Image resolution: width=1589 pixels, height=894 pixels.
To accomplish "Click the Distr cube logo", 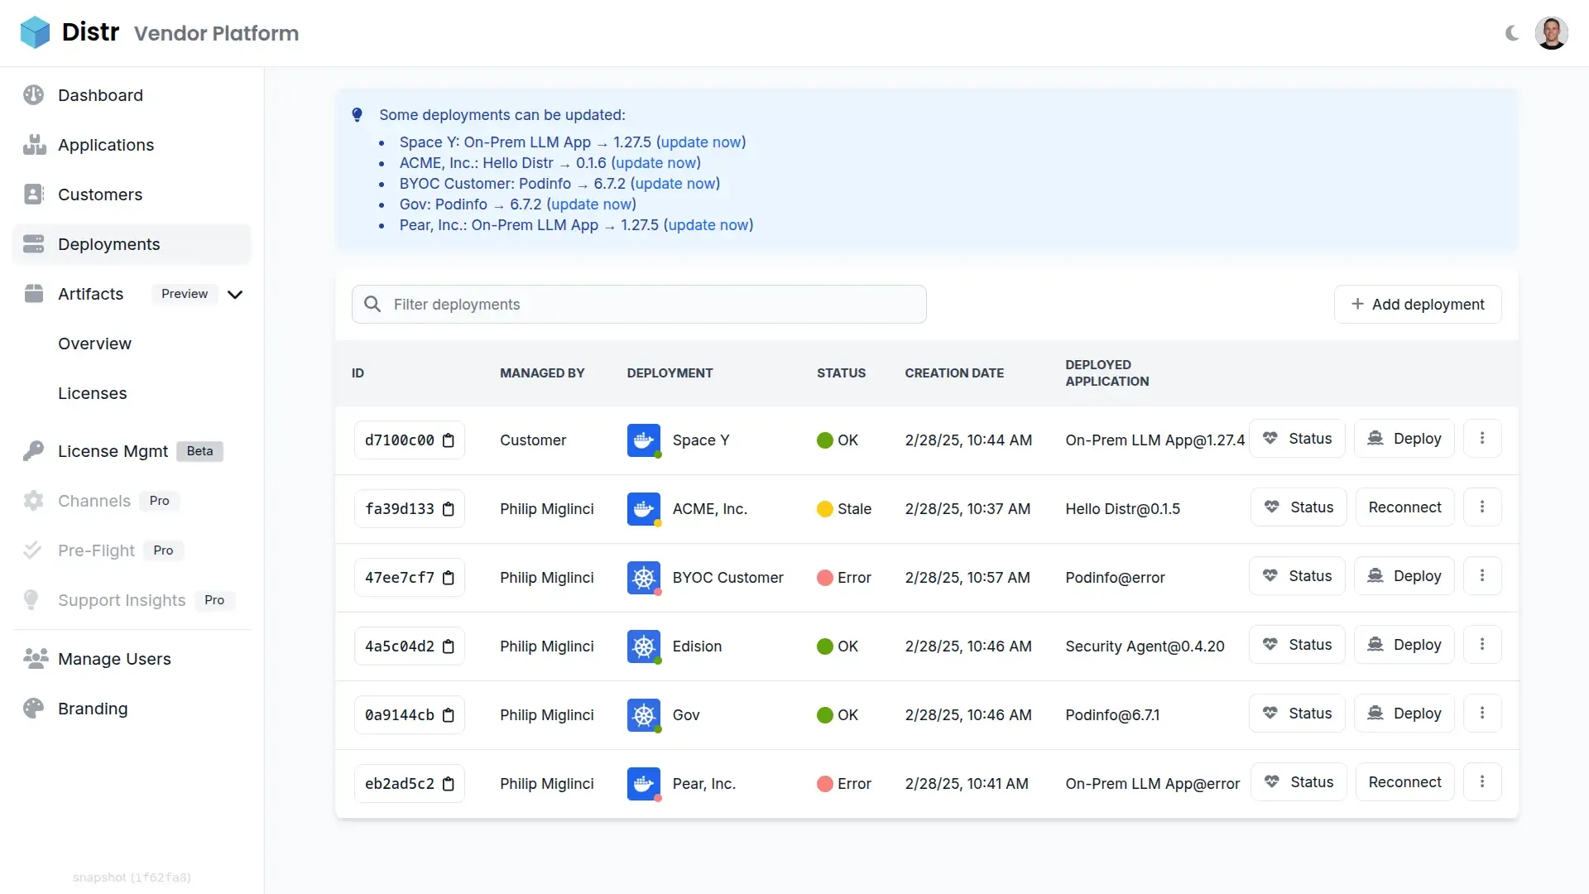I will [x=34, y=32].
